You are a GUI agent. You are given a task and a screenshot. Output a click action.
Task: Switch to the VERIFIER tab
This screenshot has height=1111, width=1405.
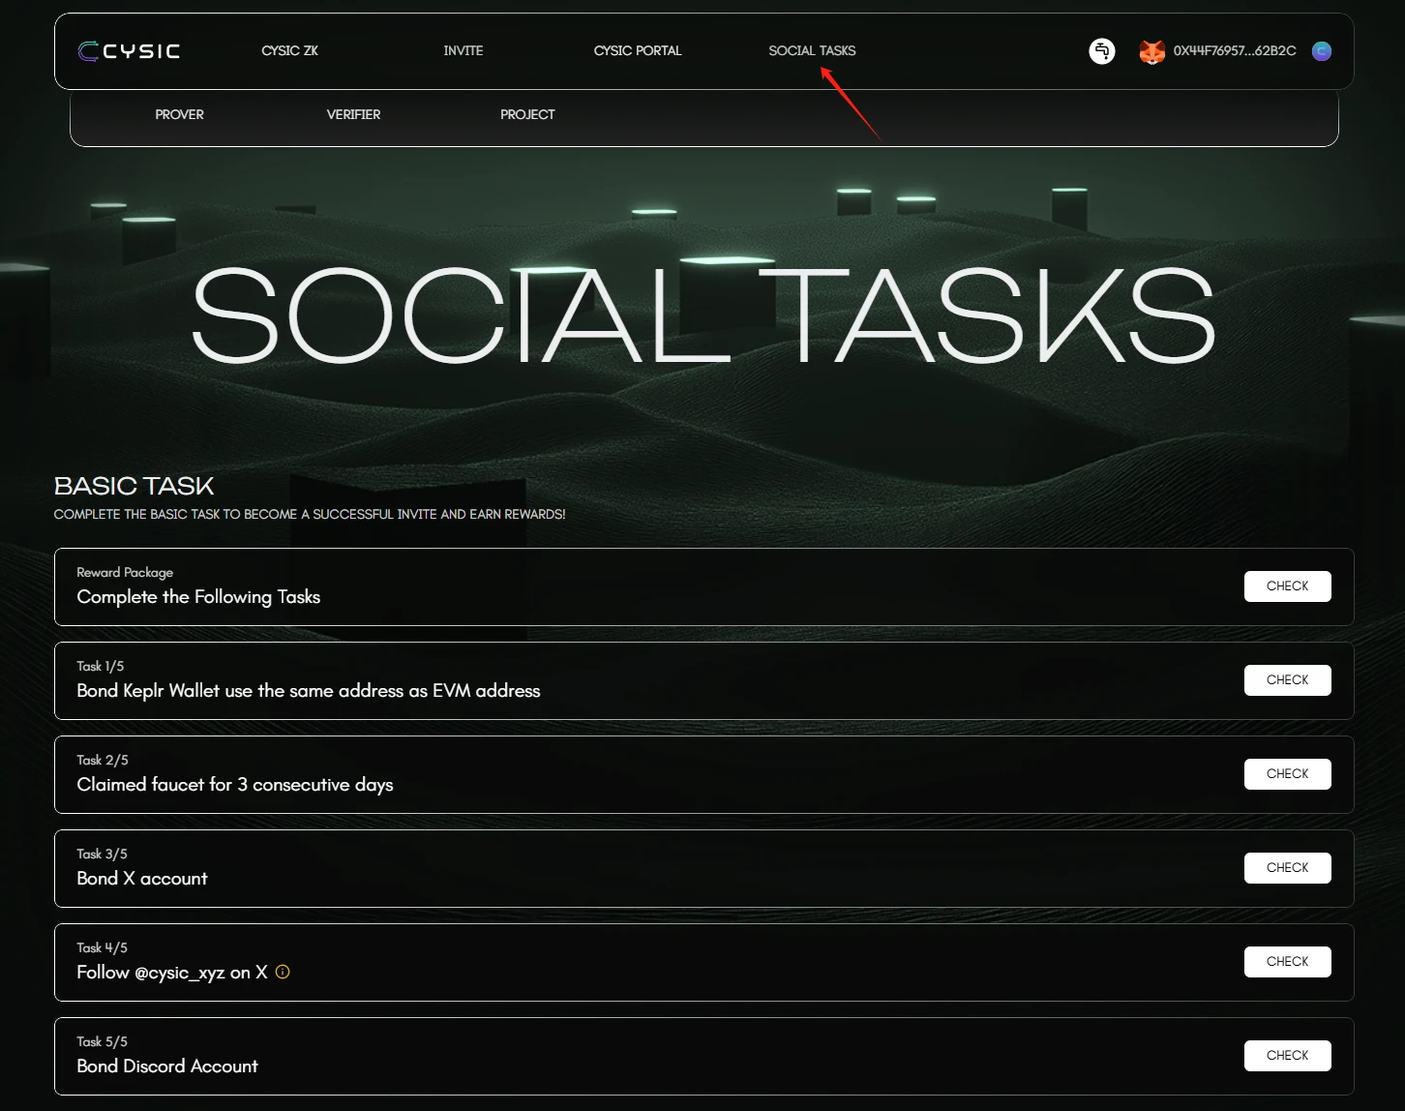click(x=353, y=114)
